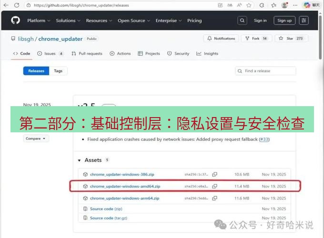The width and height of the screenshot is (324, 238).
Task: Open the browser profile avatar
Action: click(x=285, y=5)
